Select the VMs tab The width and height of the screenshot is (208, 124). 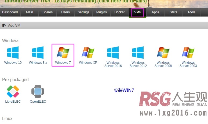click(x=137, y=12)
